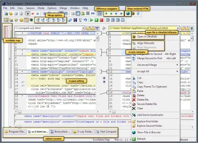Click the info icon in top toolbar
The image size is (198, 143).
pos(138,14)
